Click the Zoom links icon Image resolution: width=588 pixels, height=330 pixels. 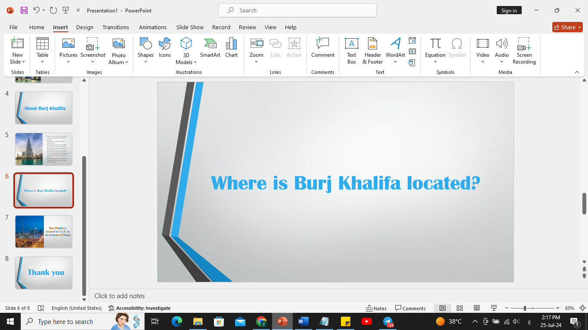[x=257, y=43]
